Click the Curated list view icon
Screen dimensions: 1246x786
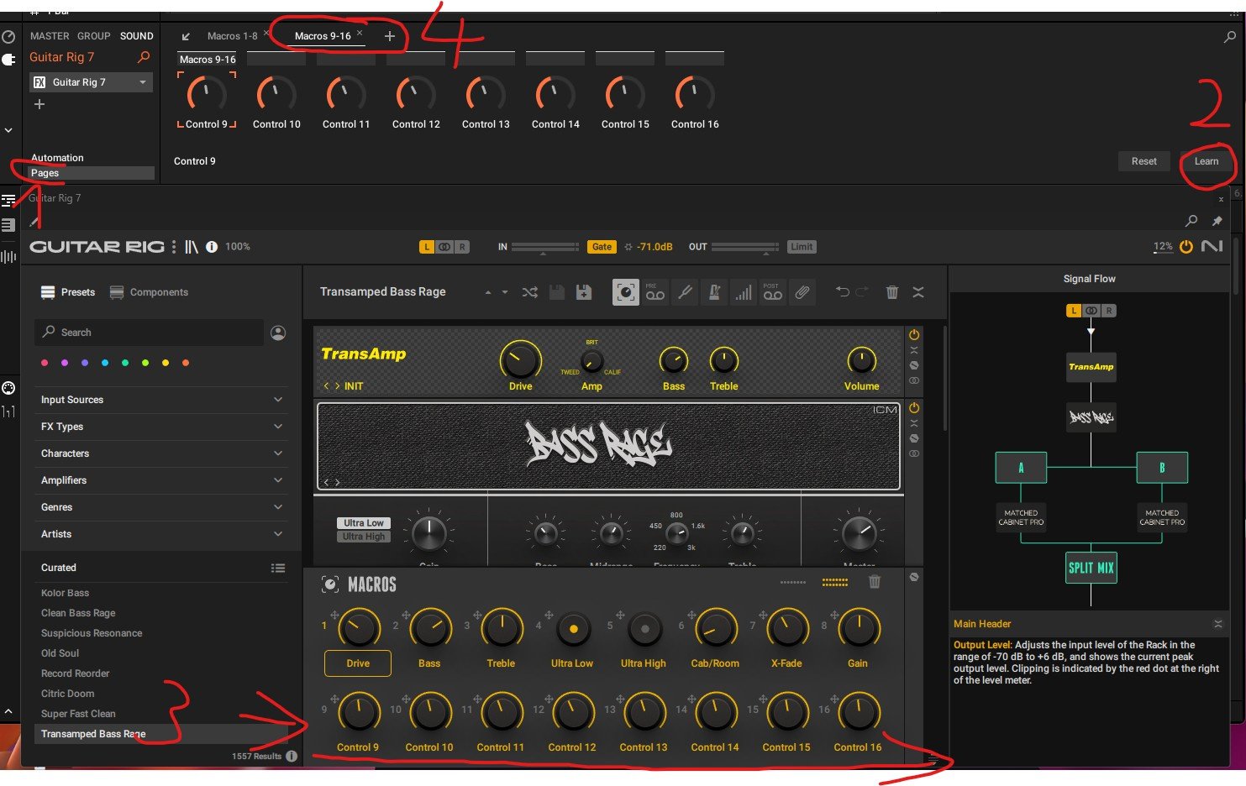tap(278, 568)
